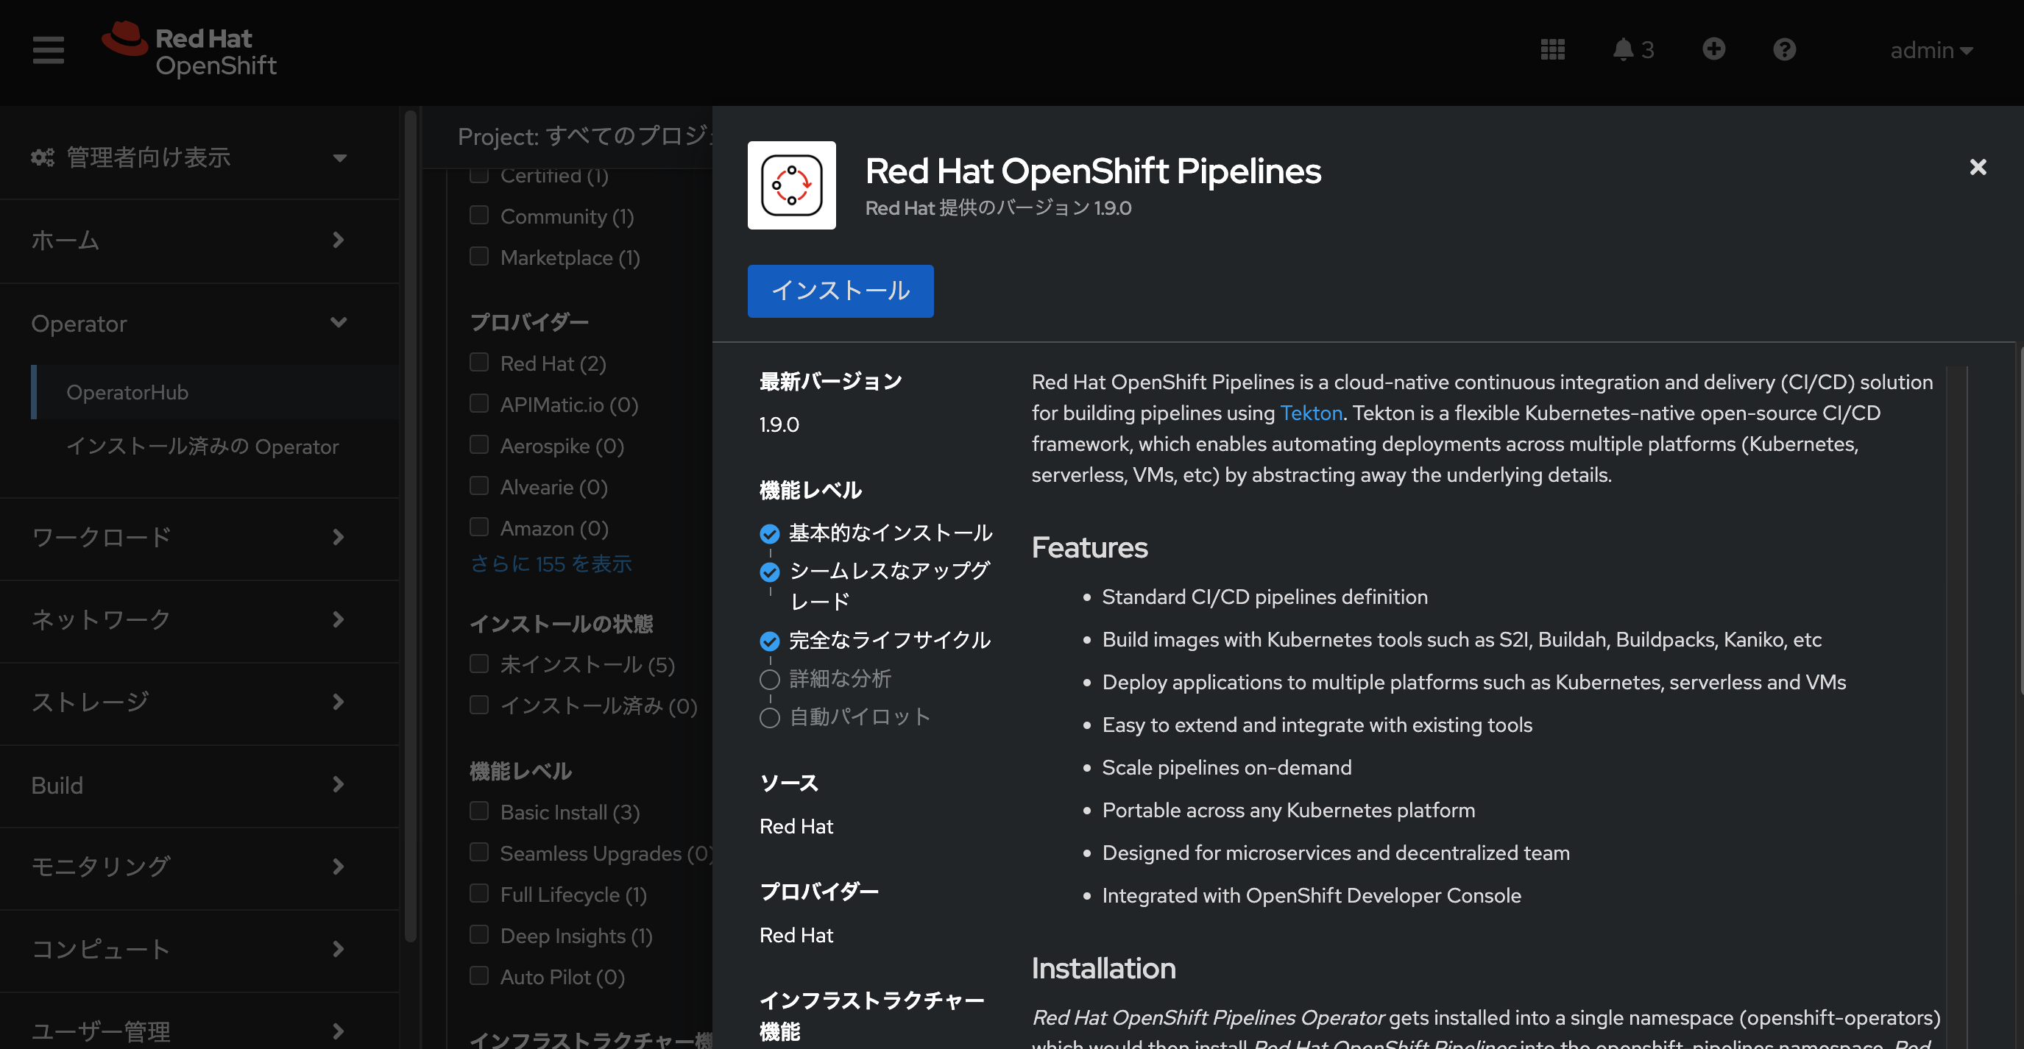Click the 詳細な分析 empty circle
The width and height of the screenshot is (2024, 1049).
[769, 680]
